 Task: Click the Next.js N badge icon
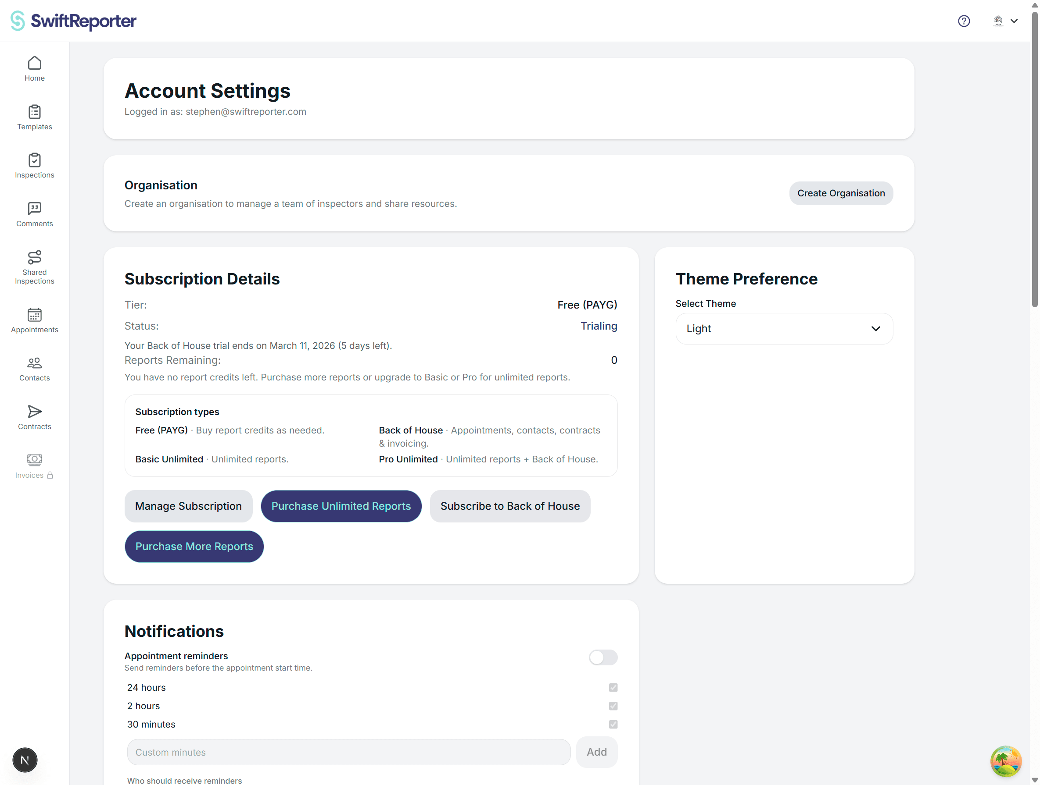[x=25, y=760]
